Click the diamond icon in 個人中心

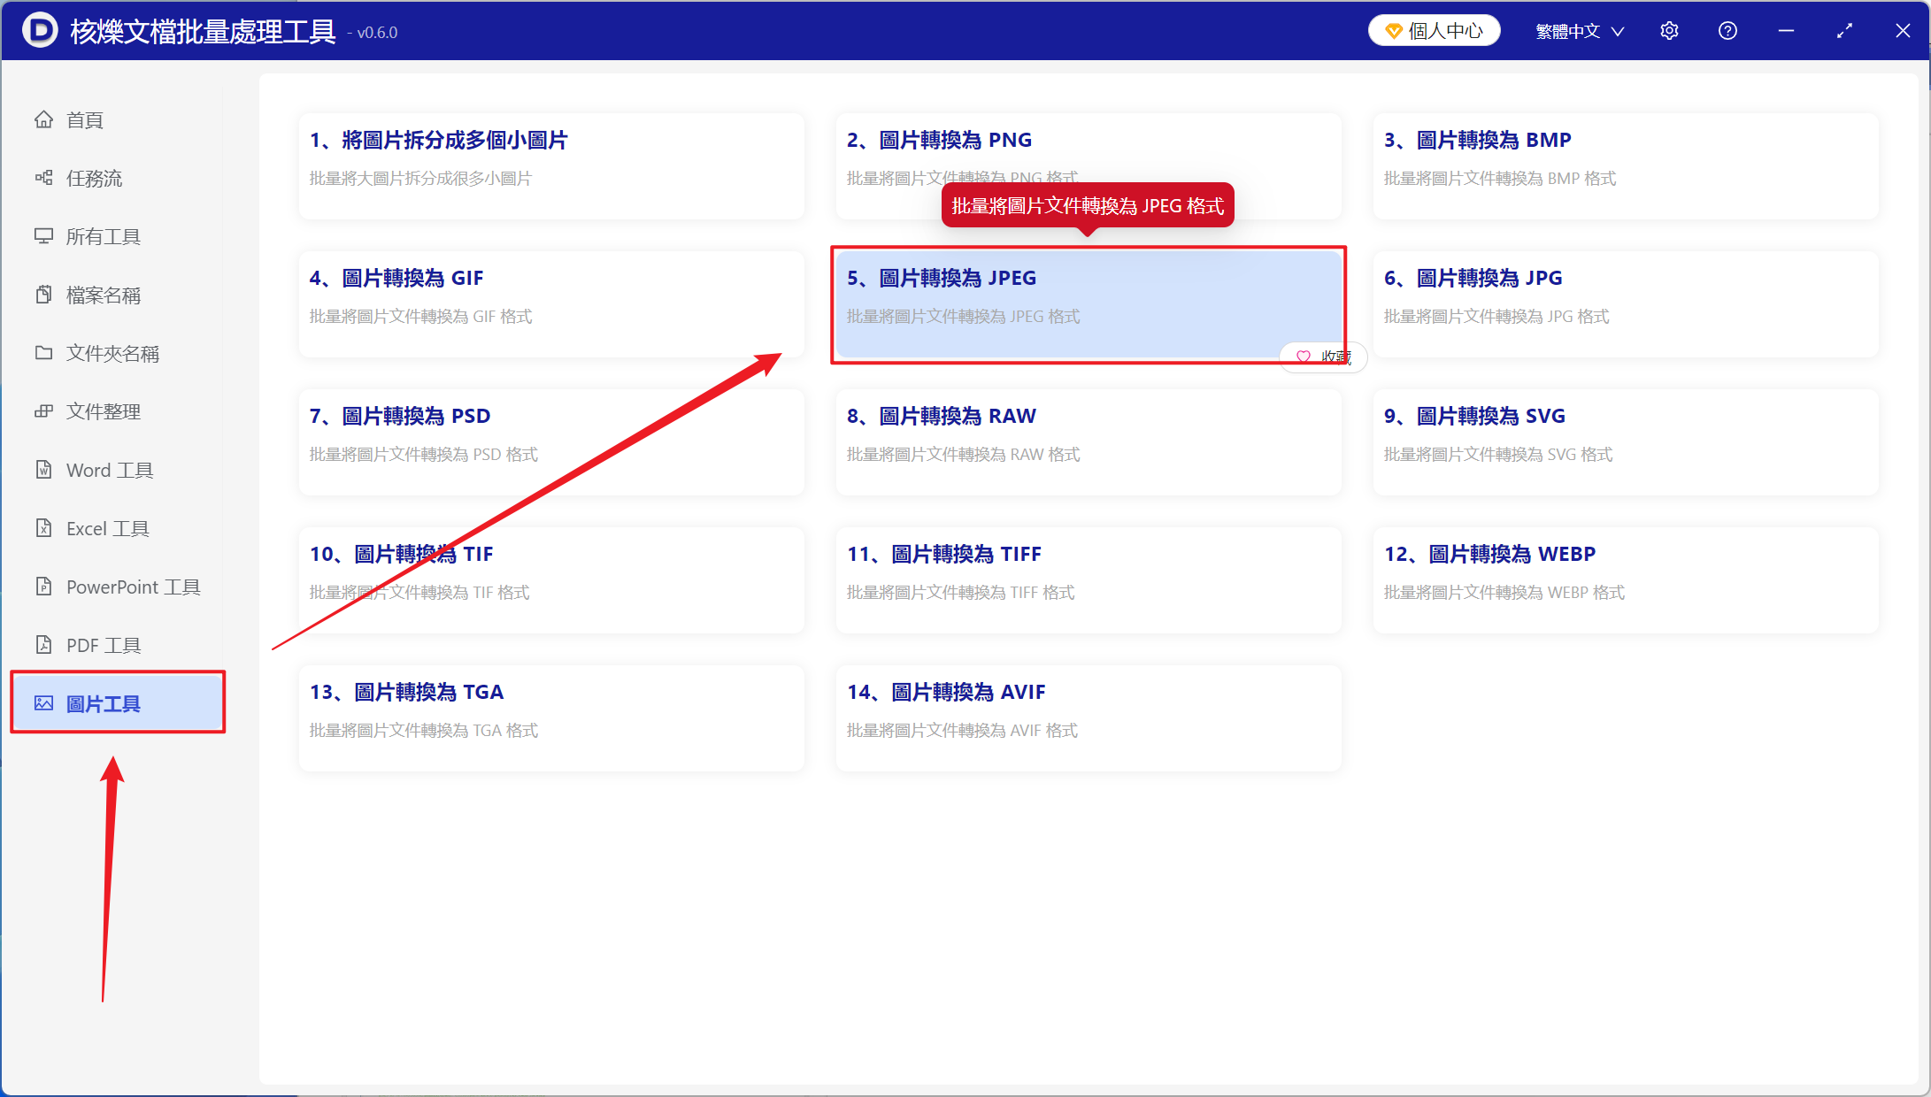click(1394, 31)
